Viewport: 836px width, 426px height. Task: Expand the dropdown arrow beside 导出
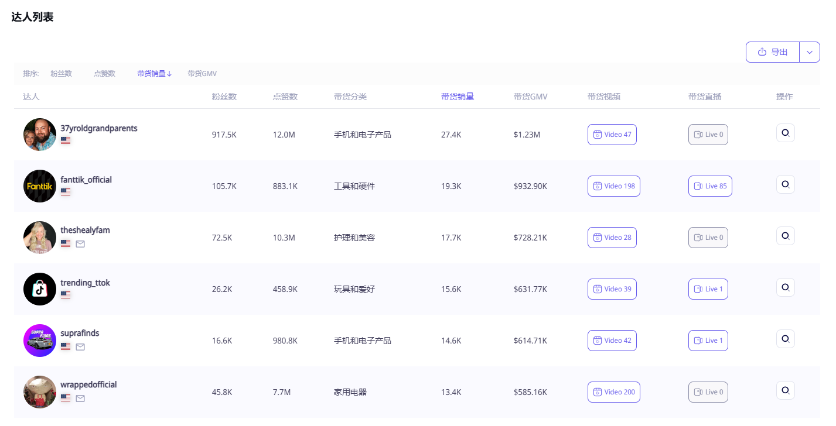click(x=810, y=52)
